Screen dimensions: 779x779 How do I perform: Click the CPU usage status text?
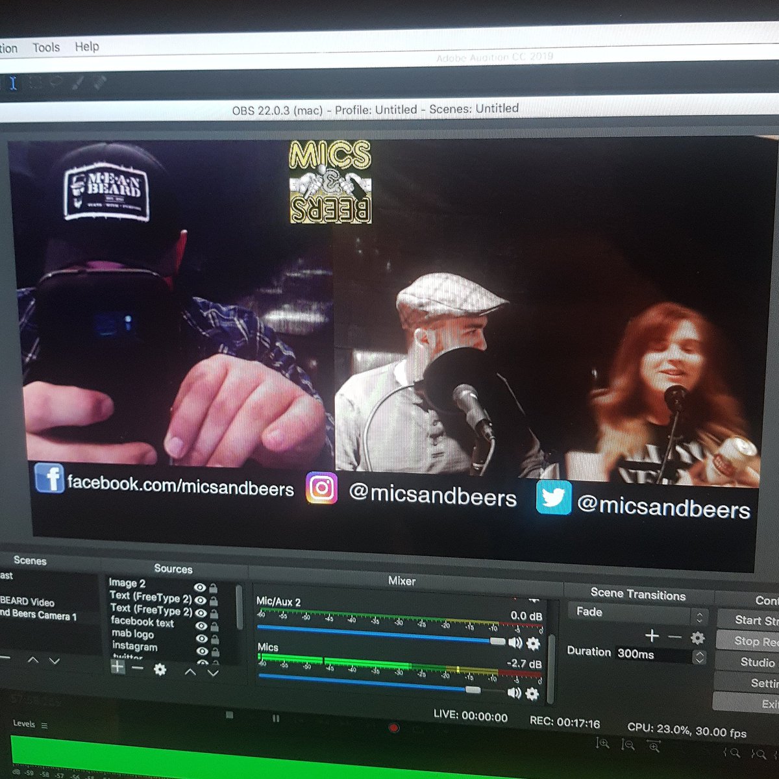[687, 730]
